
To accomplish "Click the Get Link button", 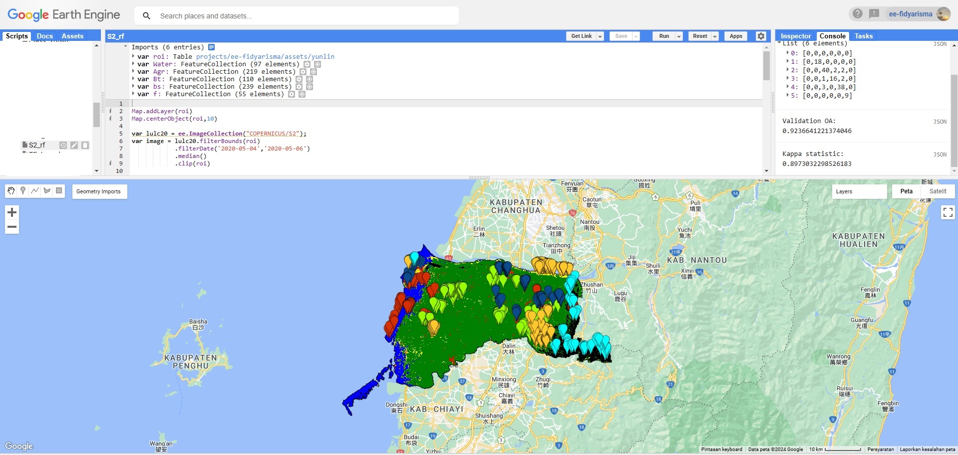I will click(x=581, y=36).
